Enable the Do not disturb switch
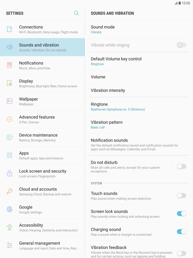The width and height of the screenshot is (193, 258). (x=182, y=166)
